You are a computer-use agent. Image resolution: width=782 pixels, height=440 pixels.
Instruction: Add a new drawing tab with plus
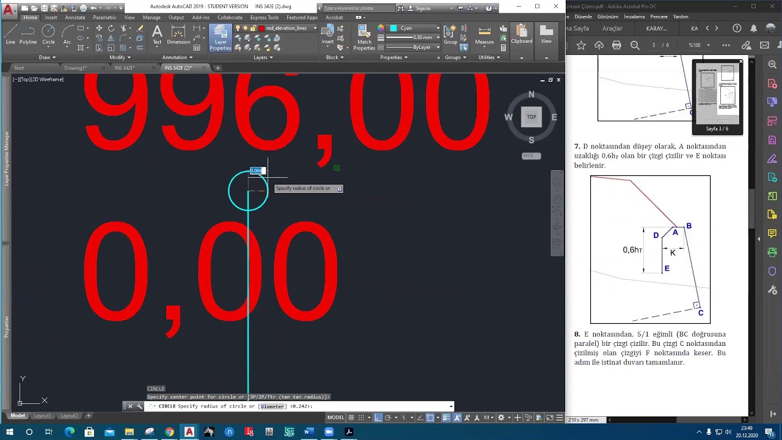click(x=217, y=68)
